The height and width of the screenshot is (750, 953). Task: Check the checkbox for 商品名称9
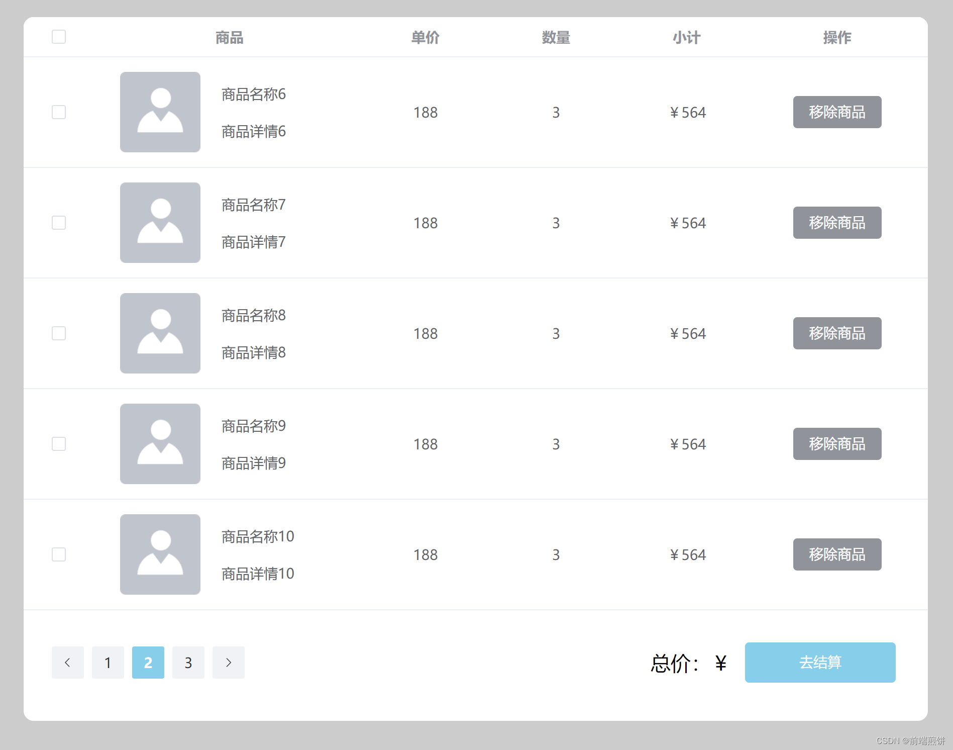(59, 444)
